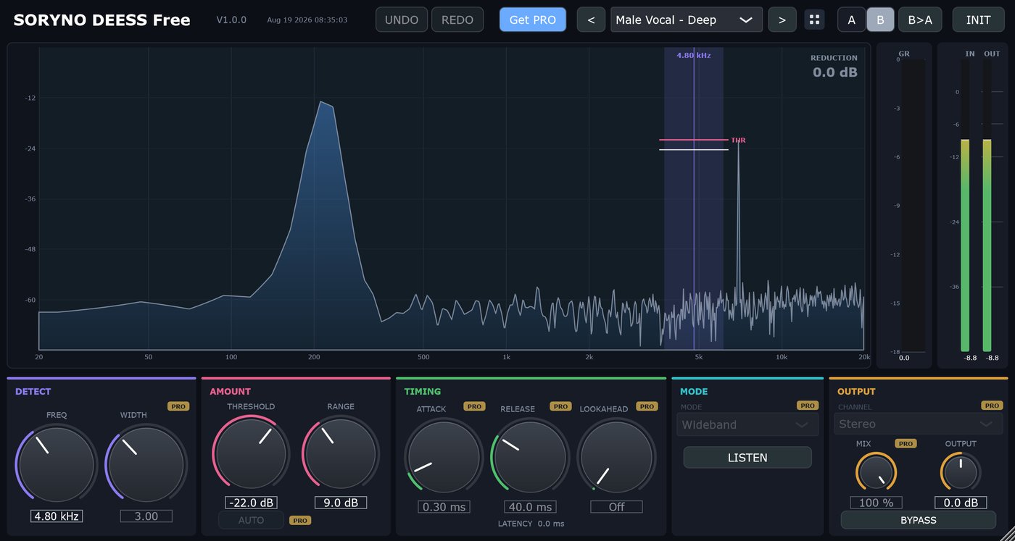This screenshot has height=541, width=1015.
Task: Click the LATENCY 0.0 ms readout
Action: click(531, 524)
